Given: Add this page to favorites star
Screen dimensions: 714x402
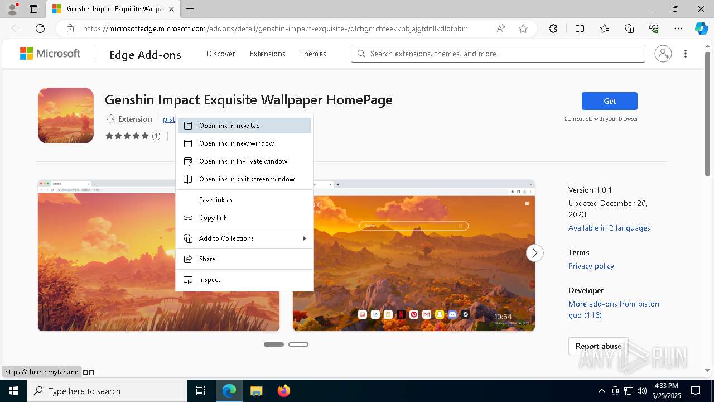Looking at the screenshot, I should click(523, 28).
